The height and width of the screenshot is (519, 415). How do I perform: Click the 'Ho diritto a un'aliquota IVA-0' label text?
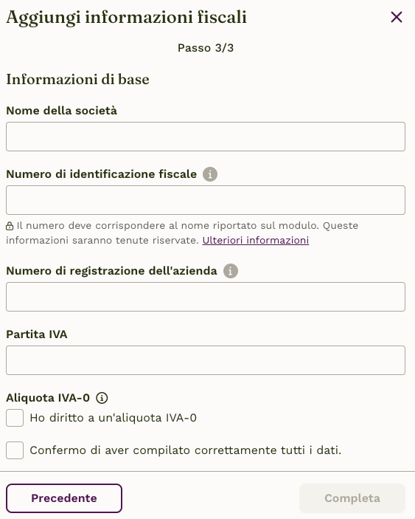(x=113, y=418)
